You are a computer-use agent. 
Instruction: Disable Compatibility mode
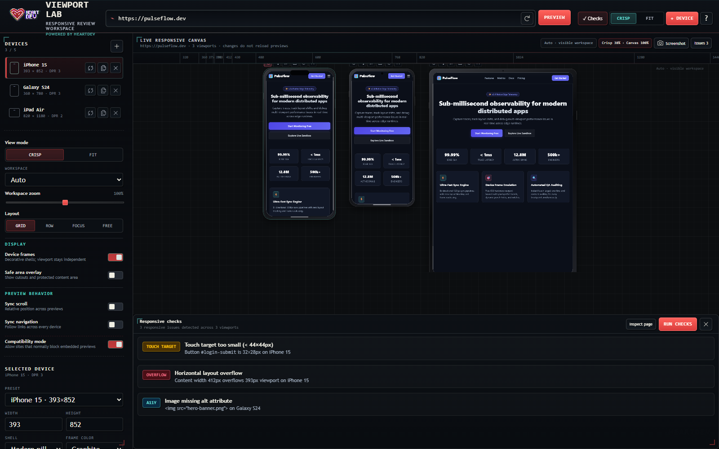click(115, 344)
